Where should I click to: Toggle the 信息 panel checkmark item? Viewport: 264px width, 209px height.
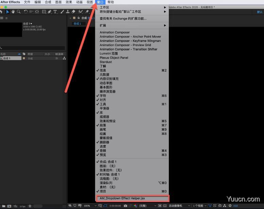point(132,70)
